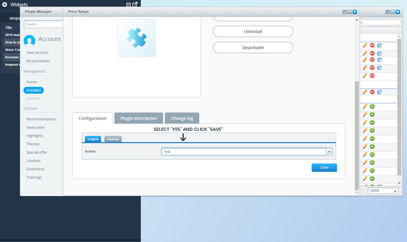Minimize the Price Range window
This screenshot has height=242, width=407.
345,12
